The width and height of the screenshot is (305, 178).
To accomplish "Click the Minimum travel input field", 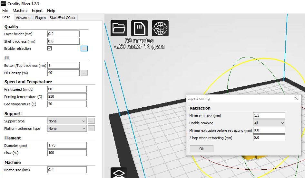I will click(x=269, y=116).
